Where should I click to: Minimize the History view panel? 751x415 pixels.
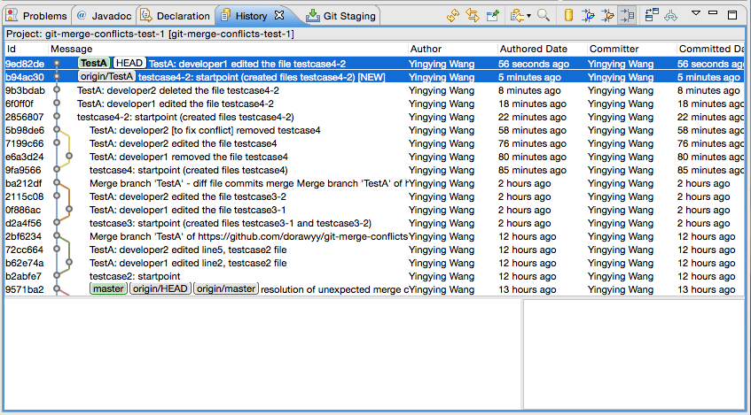point(713,13)
